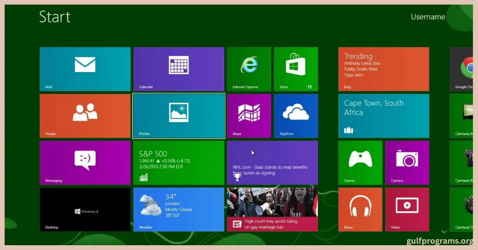Select the Photos tile

178,116
